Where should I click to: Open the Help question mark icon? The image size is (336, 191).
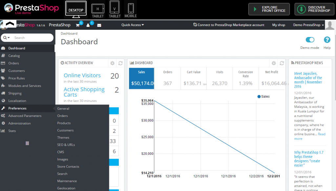pyautogui.click(x=327, y=40)
